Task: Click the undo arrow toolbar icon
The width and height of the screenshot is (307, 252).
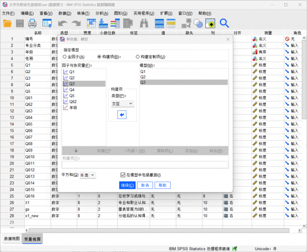Action: pos(63,23)
